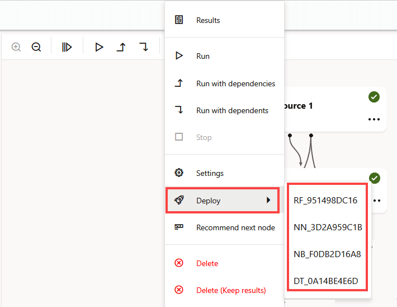
Task: Click the Results panel icon
Action: pyautogui.click(x=179, y=20)
